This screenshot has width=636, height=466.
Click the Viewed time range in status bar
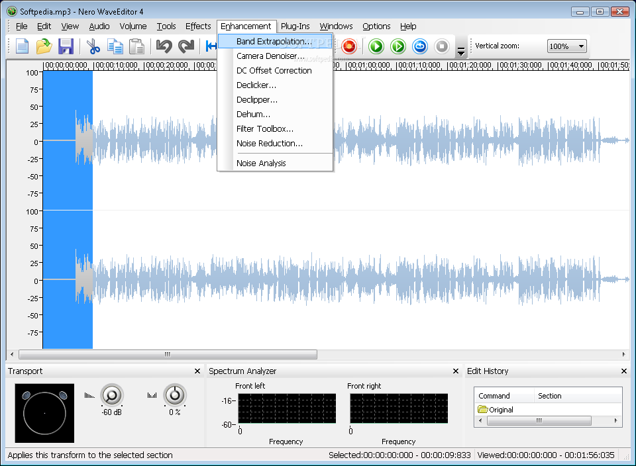point(546,455)
